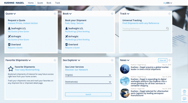
Task: Click the move handle icon next to View All
Action: (169, 60)
